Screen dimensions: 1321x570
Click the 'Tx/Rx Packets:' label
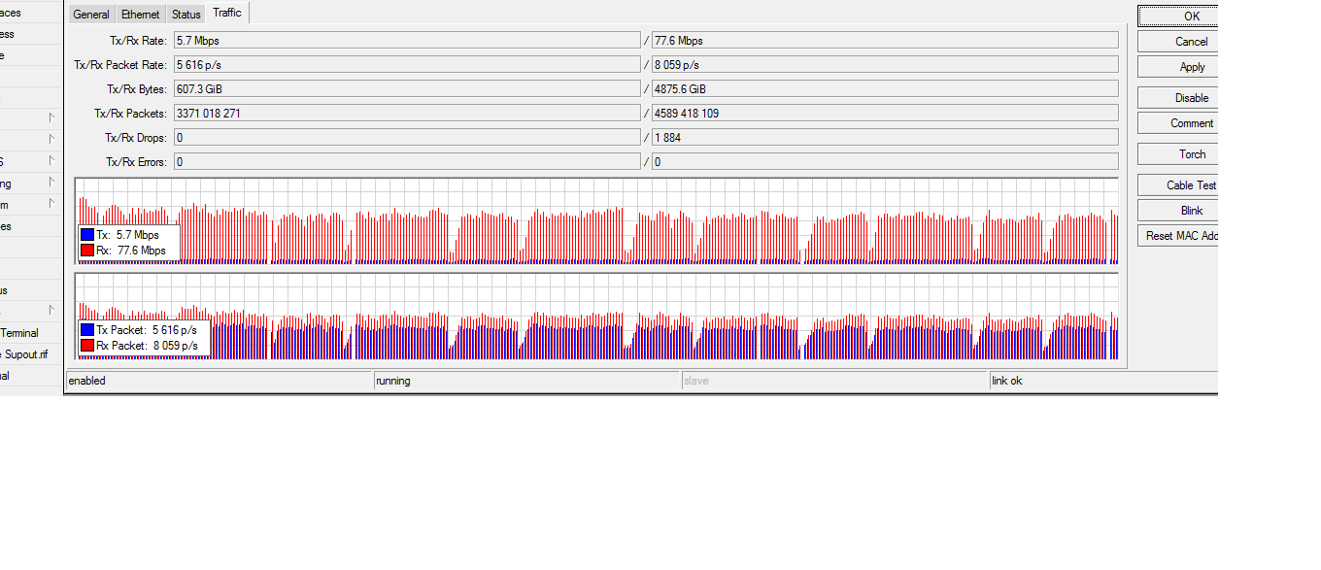[x=131, y=114]
